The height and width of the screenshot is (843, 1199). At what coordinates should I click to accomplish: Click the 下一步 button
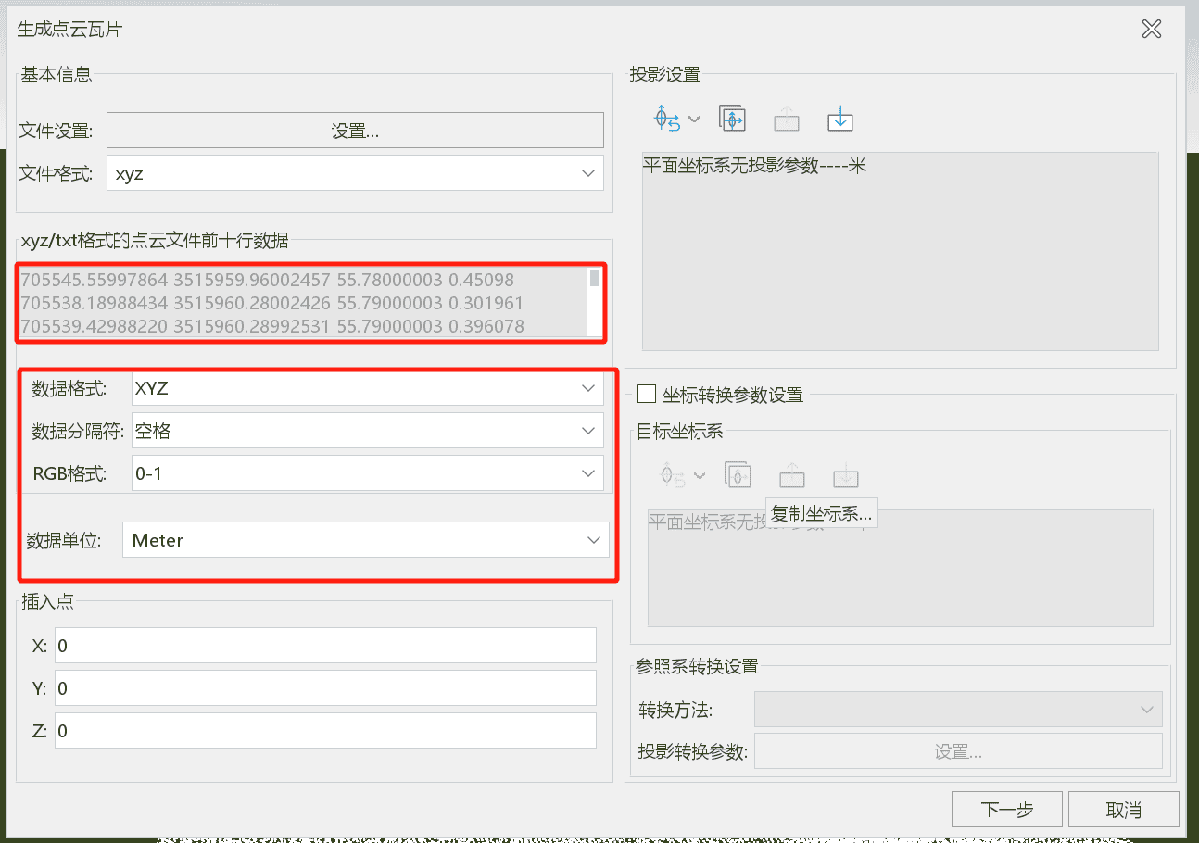(1007, 808)
